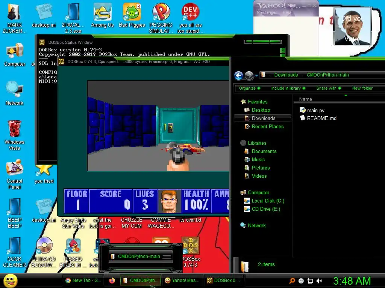The height and width of the screenshot is (288, 385).
Task: Select Libraries in the navigation pane
Action: pos(253,143)
